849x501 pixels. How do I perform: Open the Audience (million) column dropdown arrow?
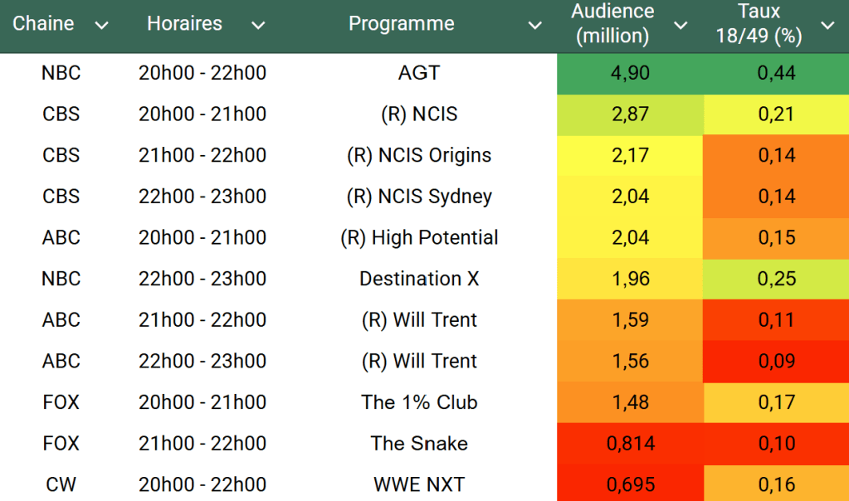(681, 26)
